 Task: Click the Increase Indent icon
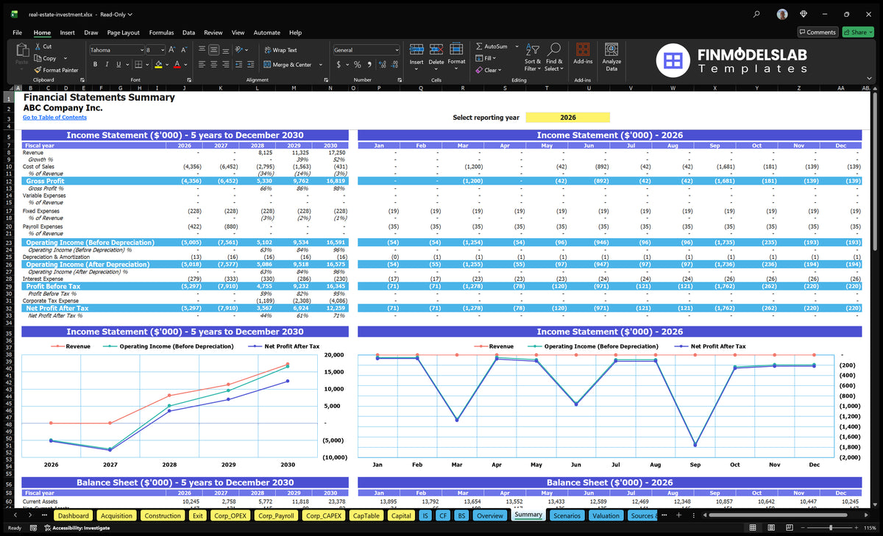(x=250, y=64)
